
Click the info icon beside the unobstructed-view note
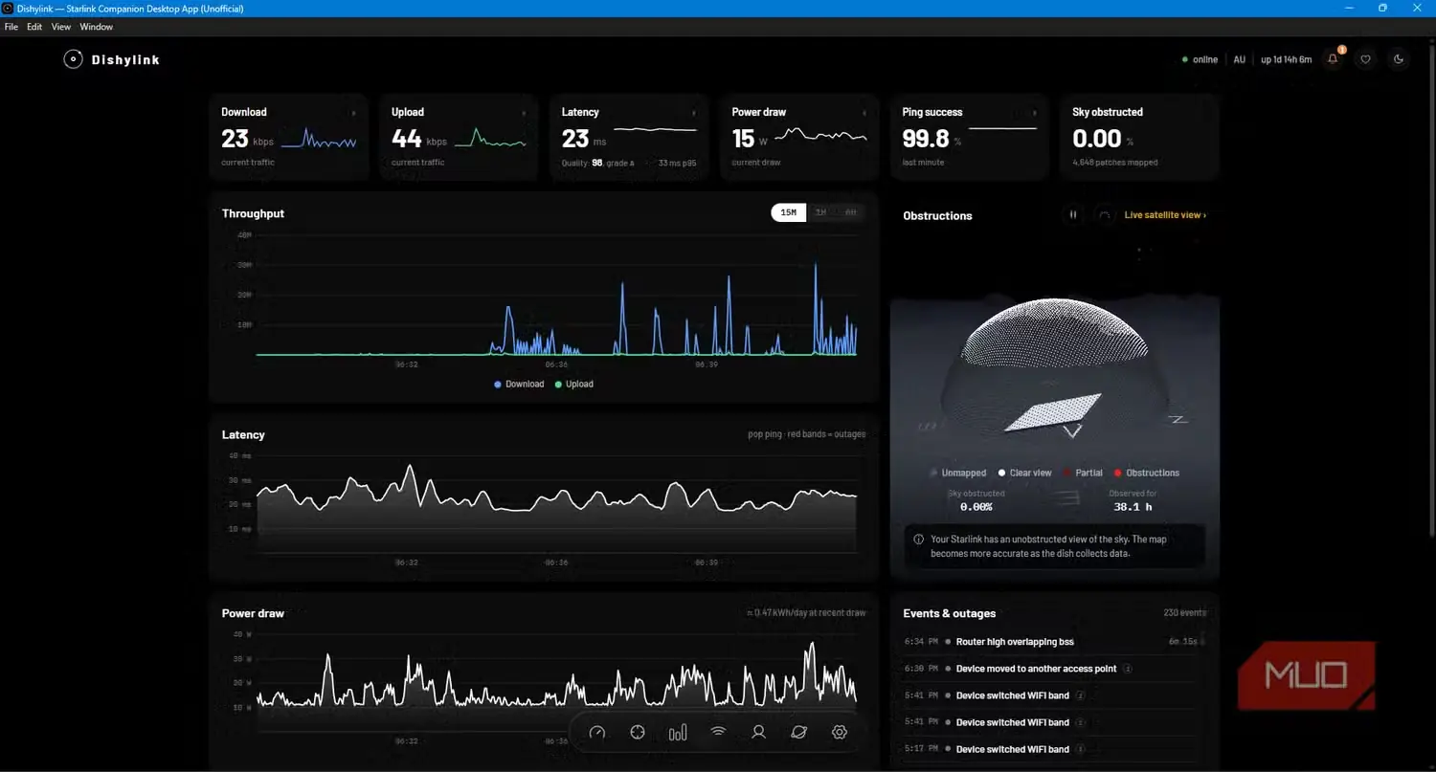coord(919,540)
